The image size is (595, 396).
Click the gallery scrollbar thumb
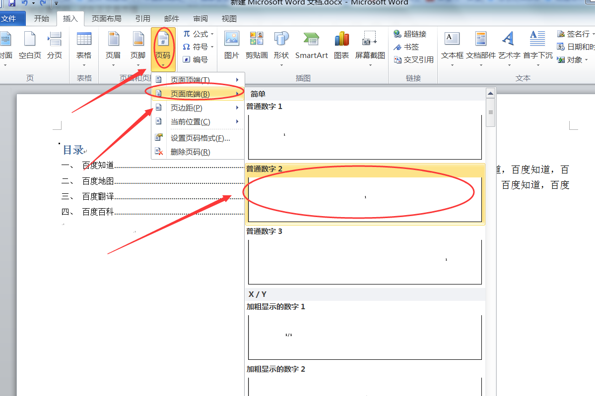[x=490, y=113]
